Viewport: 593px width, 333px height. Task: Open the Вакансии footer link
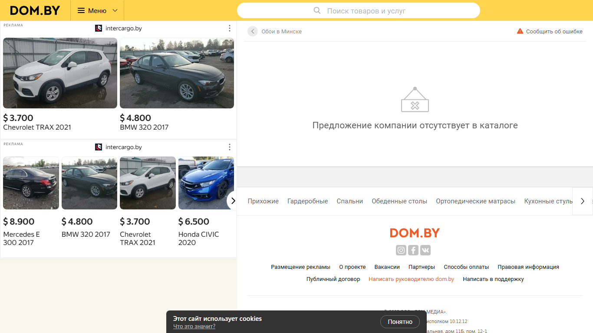(x=387, y=267)
